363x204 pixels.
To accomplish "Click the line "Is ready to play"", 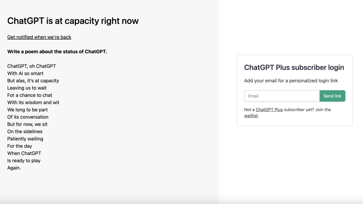I will point(24,160).
